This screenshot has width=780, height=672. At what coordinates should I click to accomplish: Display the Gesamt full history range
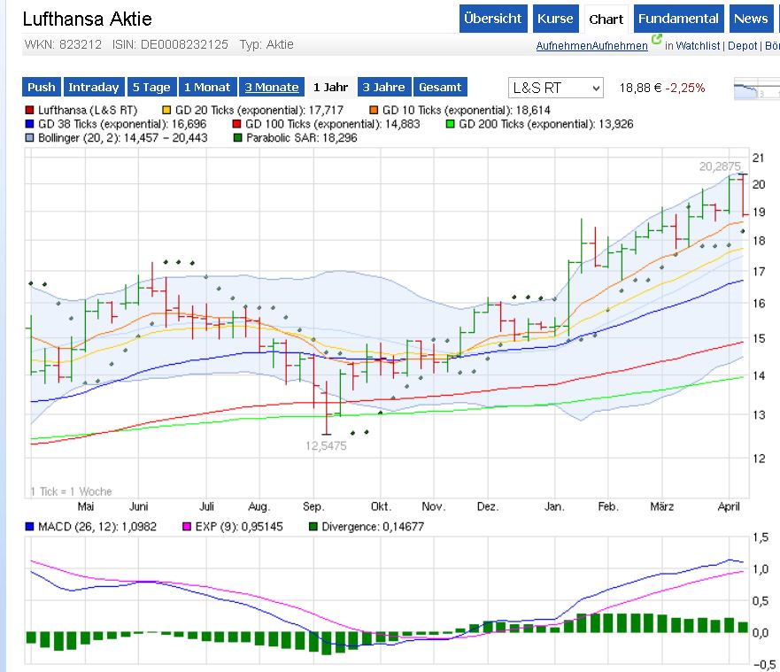click(x=440, y=88)
